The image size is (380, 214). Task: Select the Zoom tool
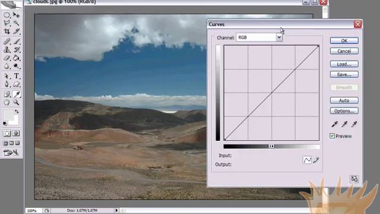pyautogui.click(x=16, y=102)
